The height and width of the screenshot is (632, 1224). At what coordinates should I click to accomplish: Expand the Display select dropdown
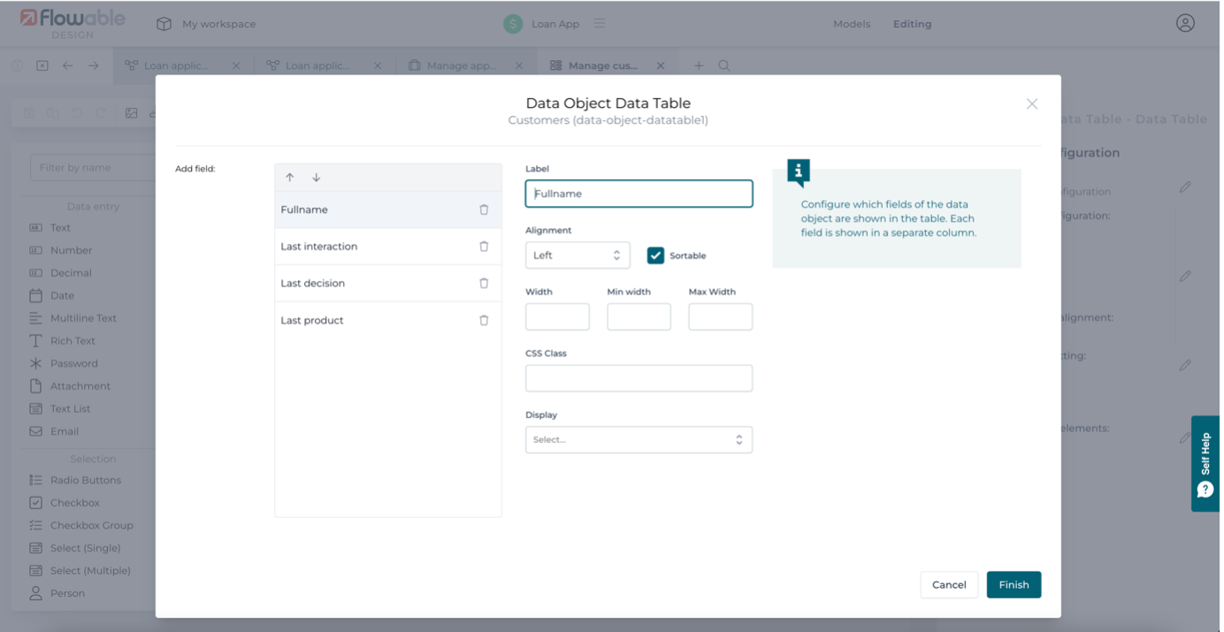pyautogui.click(x=639, y=439)
